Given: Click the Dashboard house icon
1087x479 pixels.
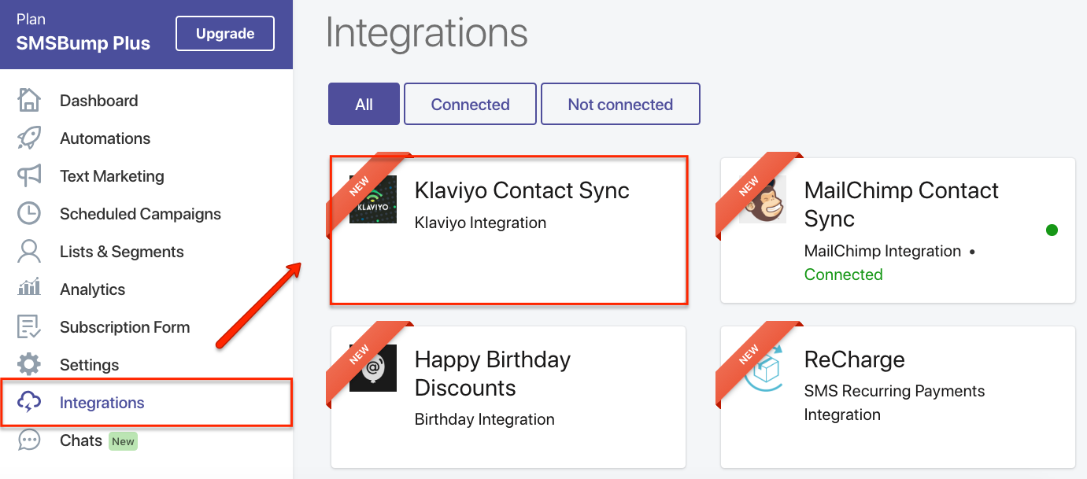Looking at the screenshot, I should click(29, 101).
